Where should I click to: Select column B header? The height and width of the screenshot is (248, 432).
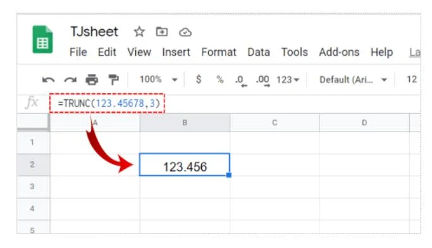coord(185,123)
